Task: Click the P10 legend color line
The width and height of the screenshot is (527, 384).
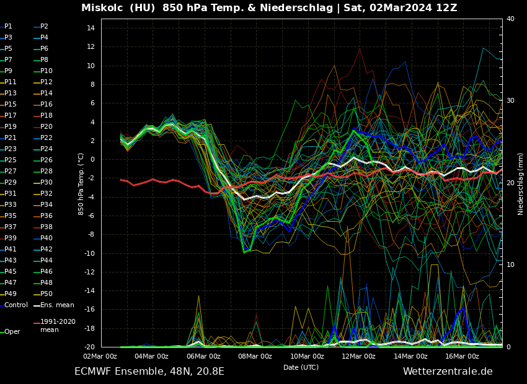Action: (37, 71)
